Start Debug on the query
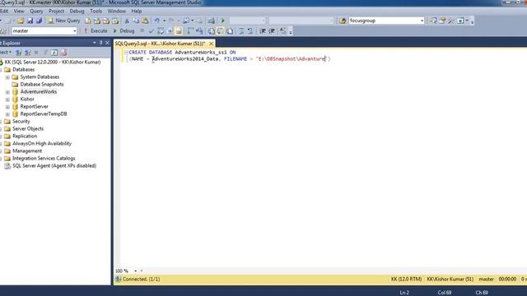 pos(124,31)
